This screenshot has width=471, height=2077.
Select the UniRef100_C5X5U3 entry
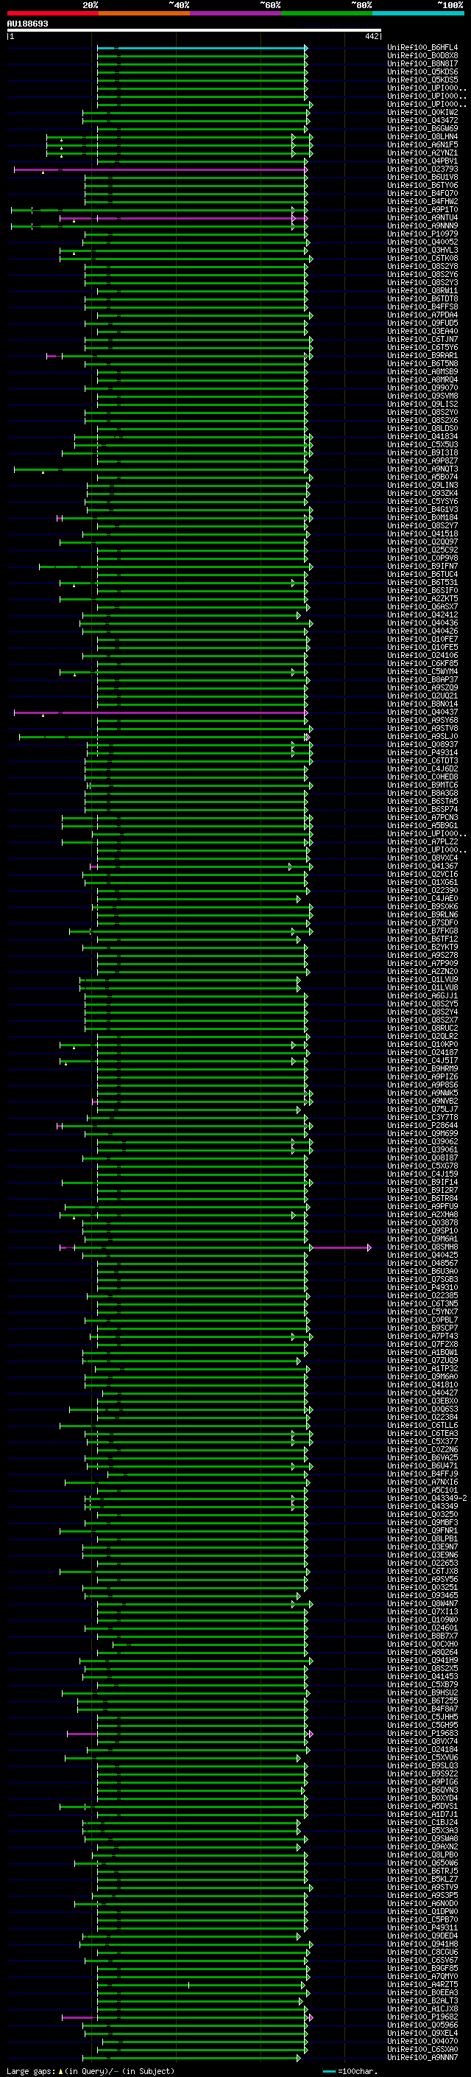pyautogui.click(x=422, y=445)
